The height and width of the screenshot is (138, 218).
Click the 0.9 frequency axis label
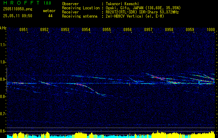(3, 79)
